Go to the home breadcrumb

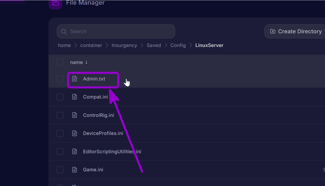tap(64, 45)
